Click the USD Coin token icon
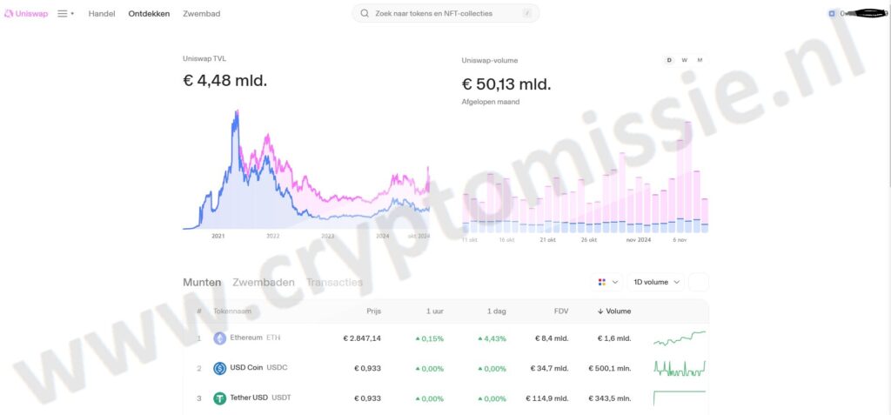Image resolution: width=891 pixels, height=415 pixels. pyautogui.click(x=219, y=368)
